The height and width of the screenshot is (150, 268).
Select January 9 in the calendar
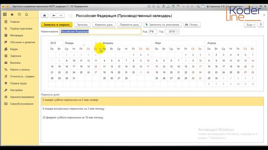point(67,61)
